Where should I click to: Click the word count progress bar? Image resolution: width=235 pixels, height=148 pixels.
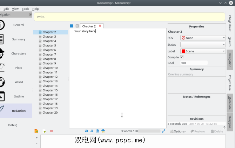(x=149, y=131)
